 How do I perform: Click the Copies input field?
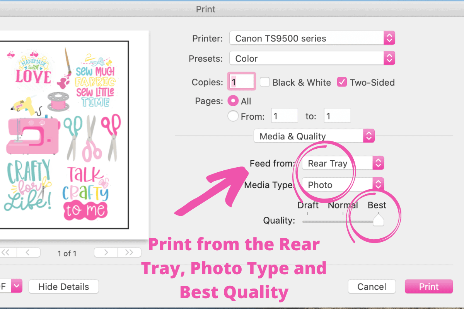tap(242, 82)
